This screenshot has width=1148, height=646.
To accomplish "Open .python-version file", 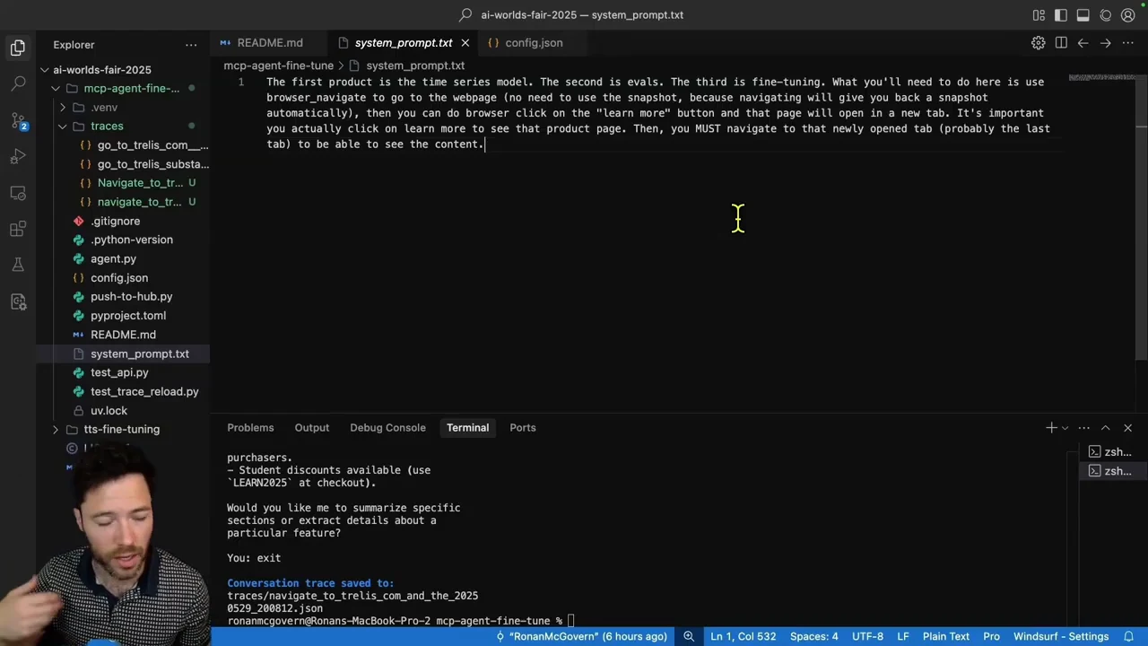I will [x=131, y=240].
